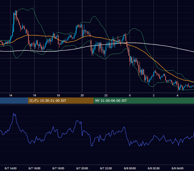The width and height of the screenshot is (194, 171).
Task: Click the ロンドン 15:30-21:00 JST session band
Action: (x=60, y=101)
